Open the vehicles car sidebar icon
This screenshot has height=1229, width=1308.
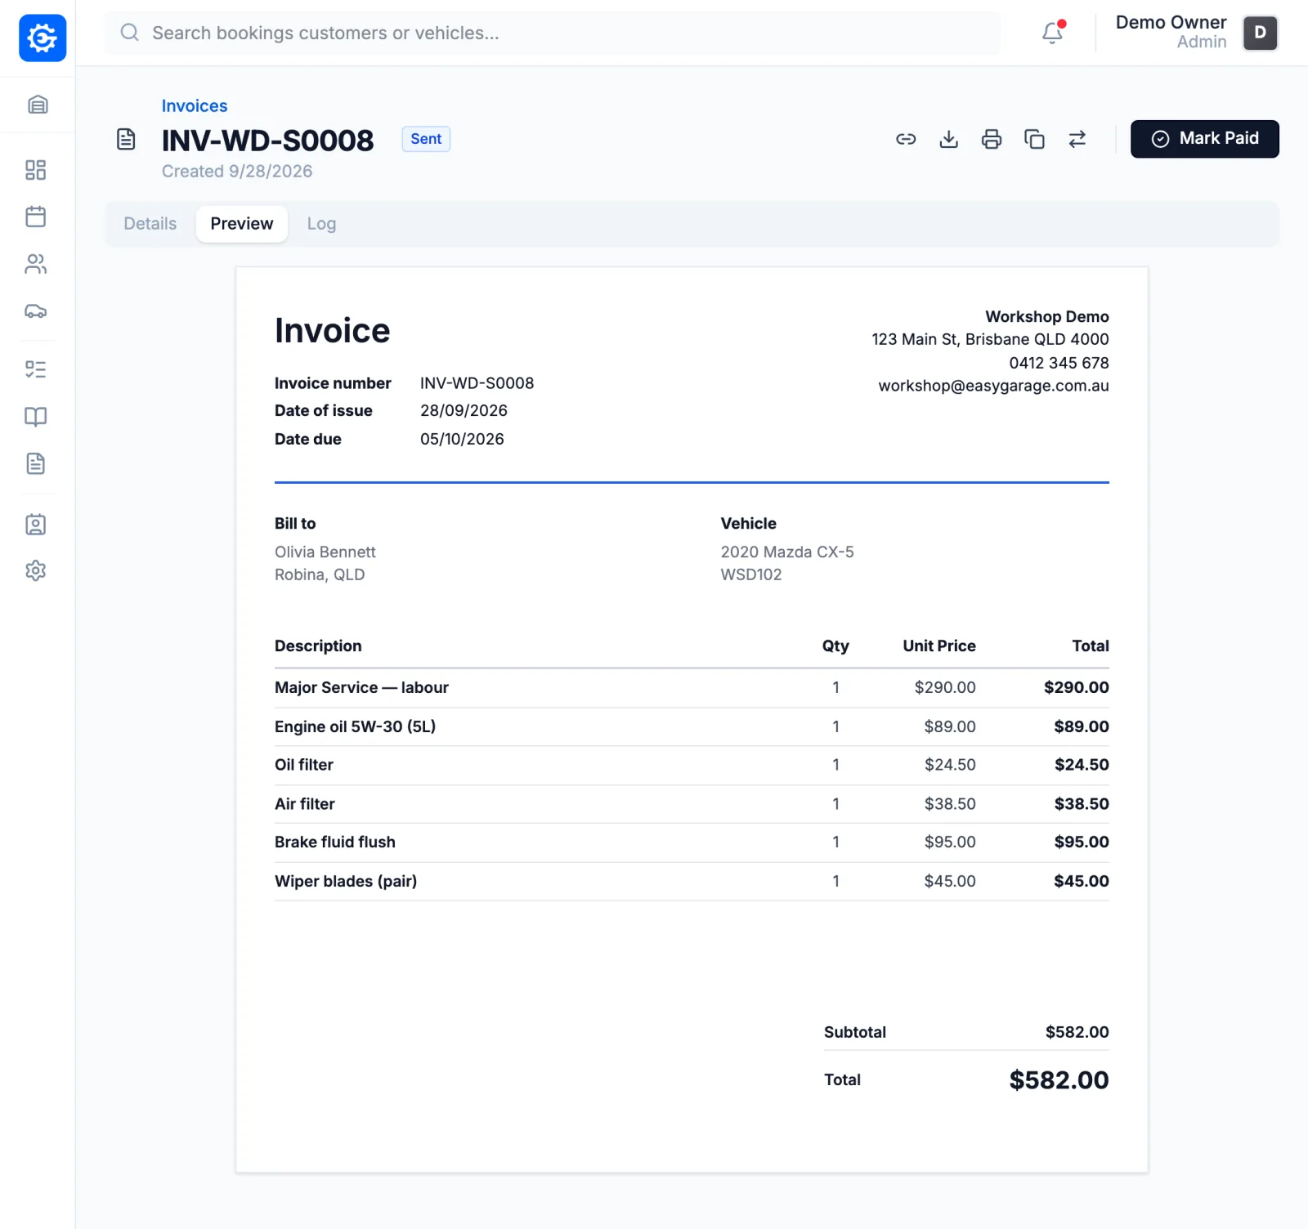(x=36, y=311)
